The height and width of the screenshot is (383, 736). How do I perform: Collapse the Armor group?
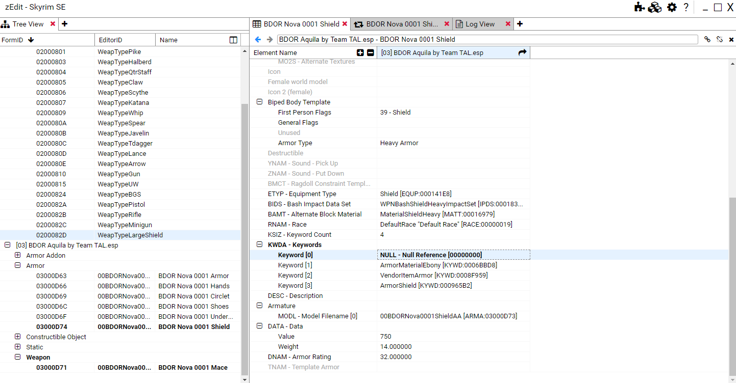(x=17, y=265)
